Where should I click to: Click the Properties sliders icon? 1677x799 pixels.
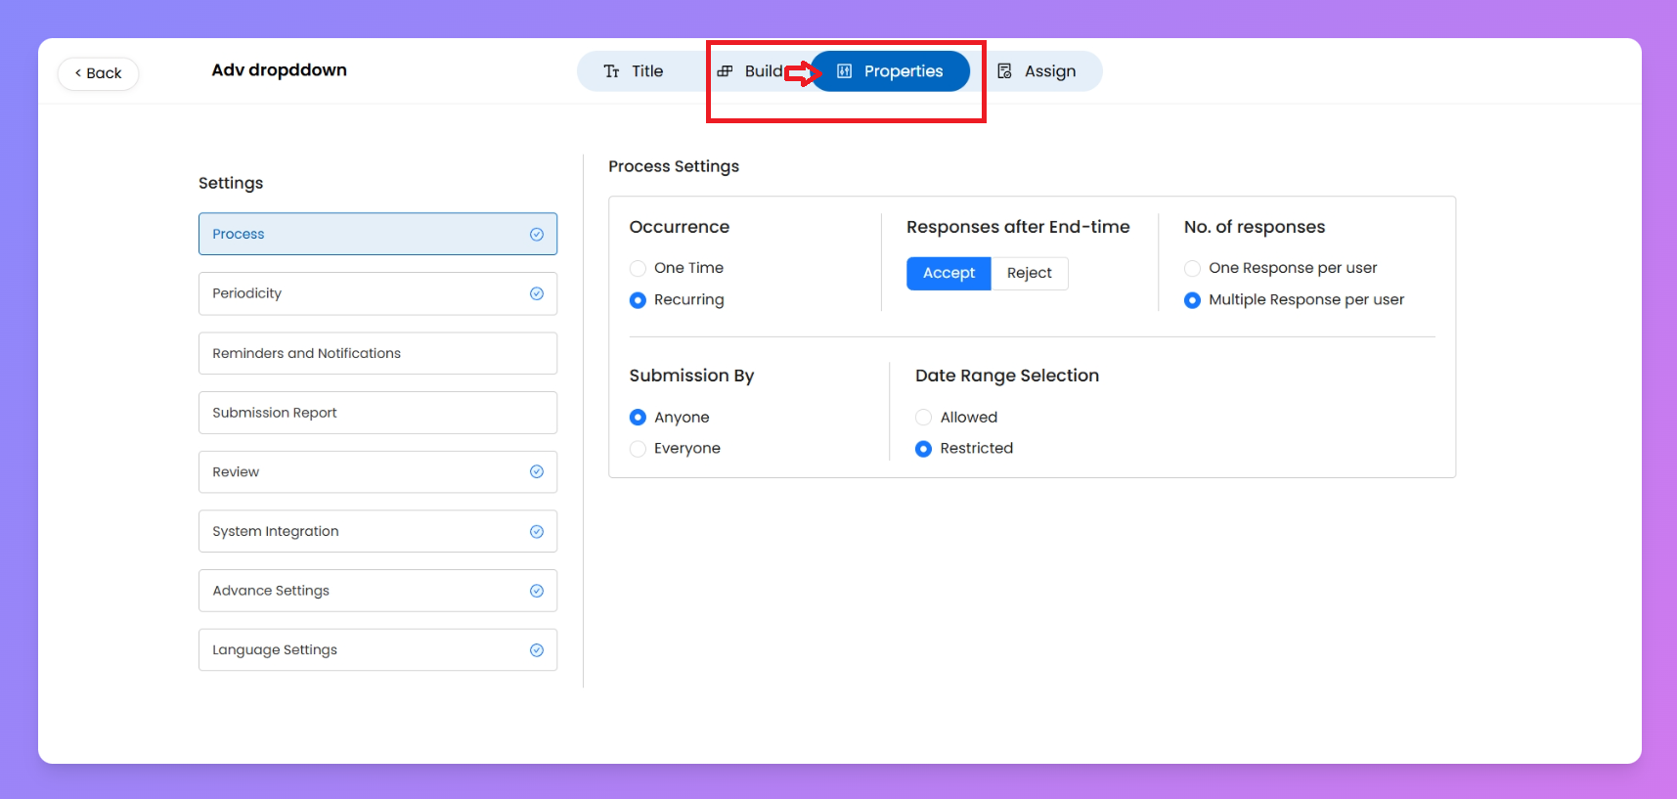click(845, 71)
